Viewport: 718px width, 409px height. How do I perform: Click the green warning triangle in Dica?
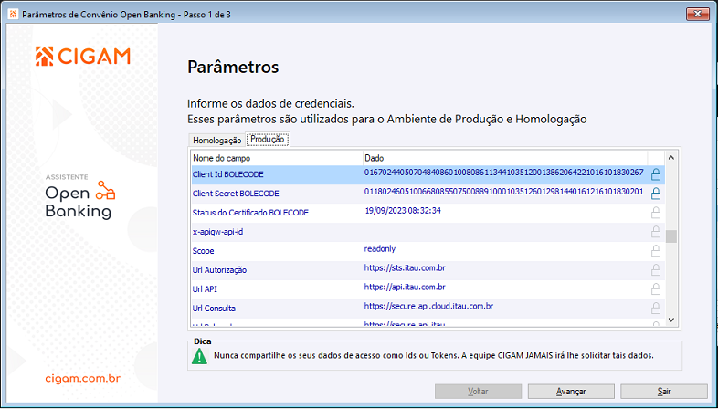pos(199,356)
